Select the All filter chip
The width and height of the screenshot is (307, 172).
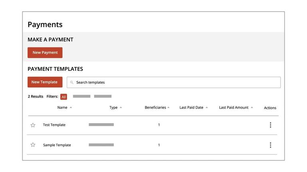tap(64, 97)
